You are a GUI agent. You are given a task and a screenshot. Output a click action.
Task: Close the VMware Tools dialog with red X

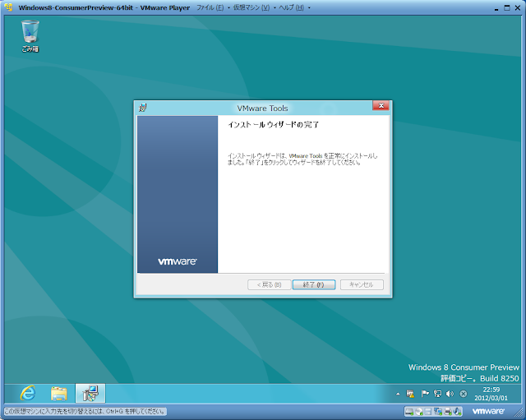381,106
